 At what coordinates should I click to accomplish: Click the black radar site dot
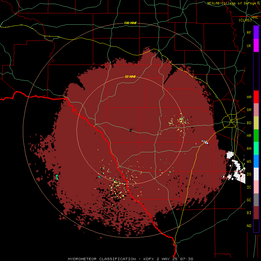[x=131, y=130]
